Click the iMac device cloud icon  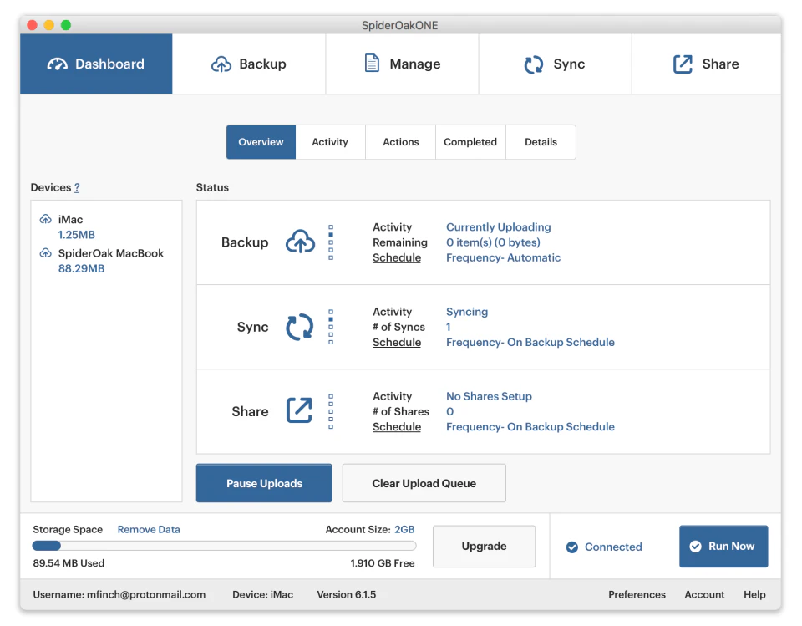click(45, 220)
